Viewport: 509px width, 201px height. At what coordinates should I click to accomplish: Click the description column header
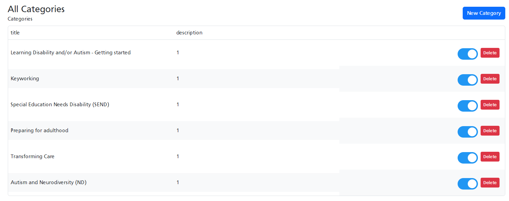pyautogui.click(x=189, y=33)
